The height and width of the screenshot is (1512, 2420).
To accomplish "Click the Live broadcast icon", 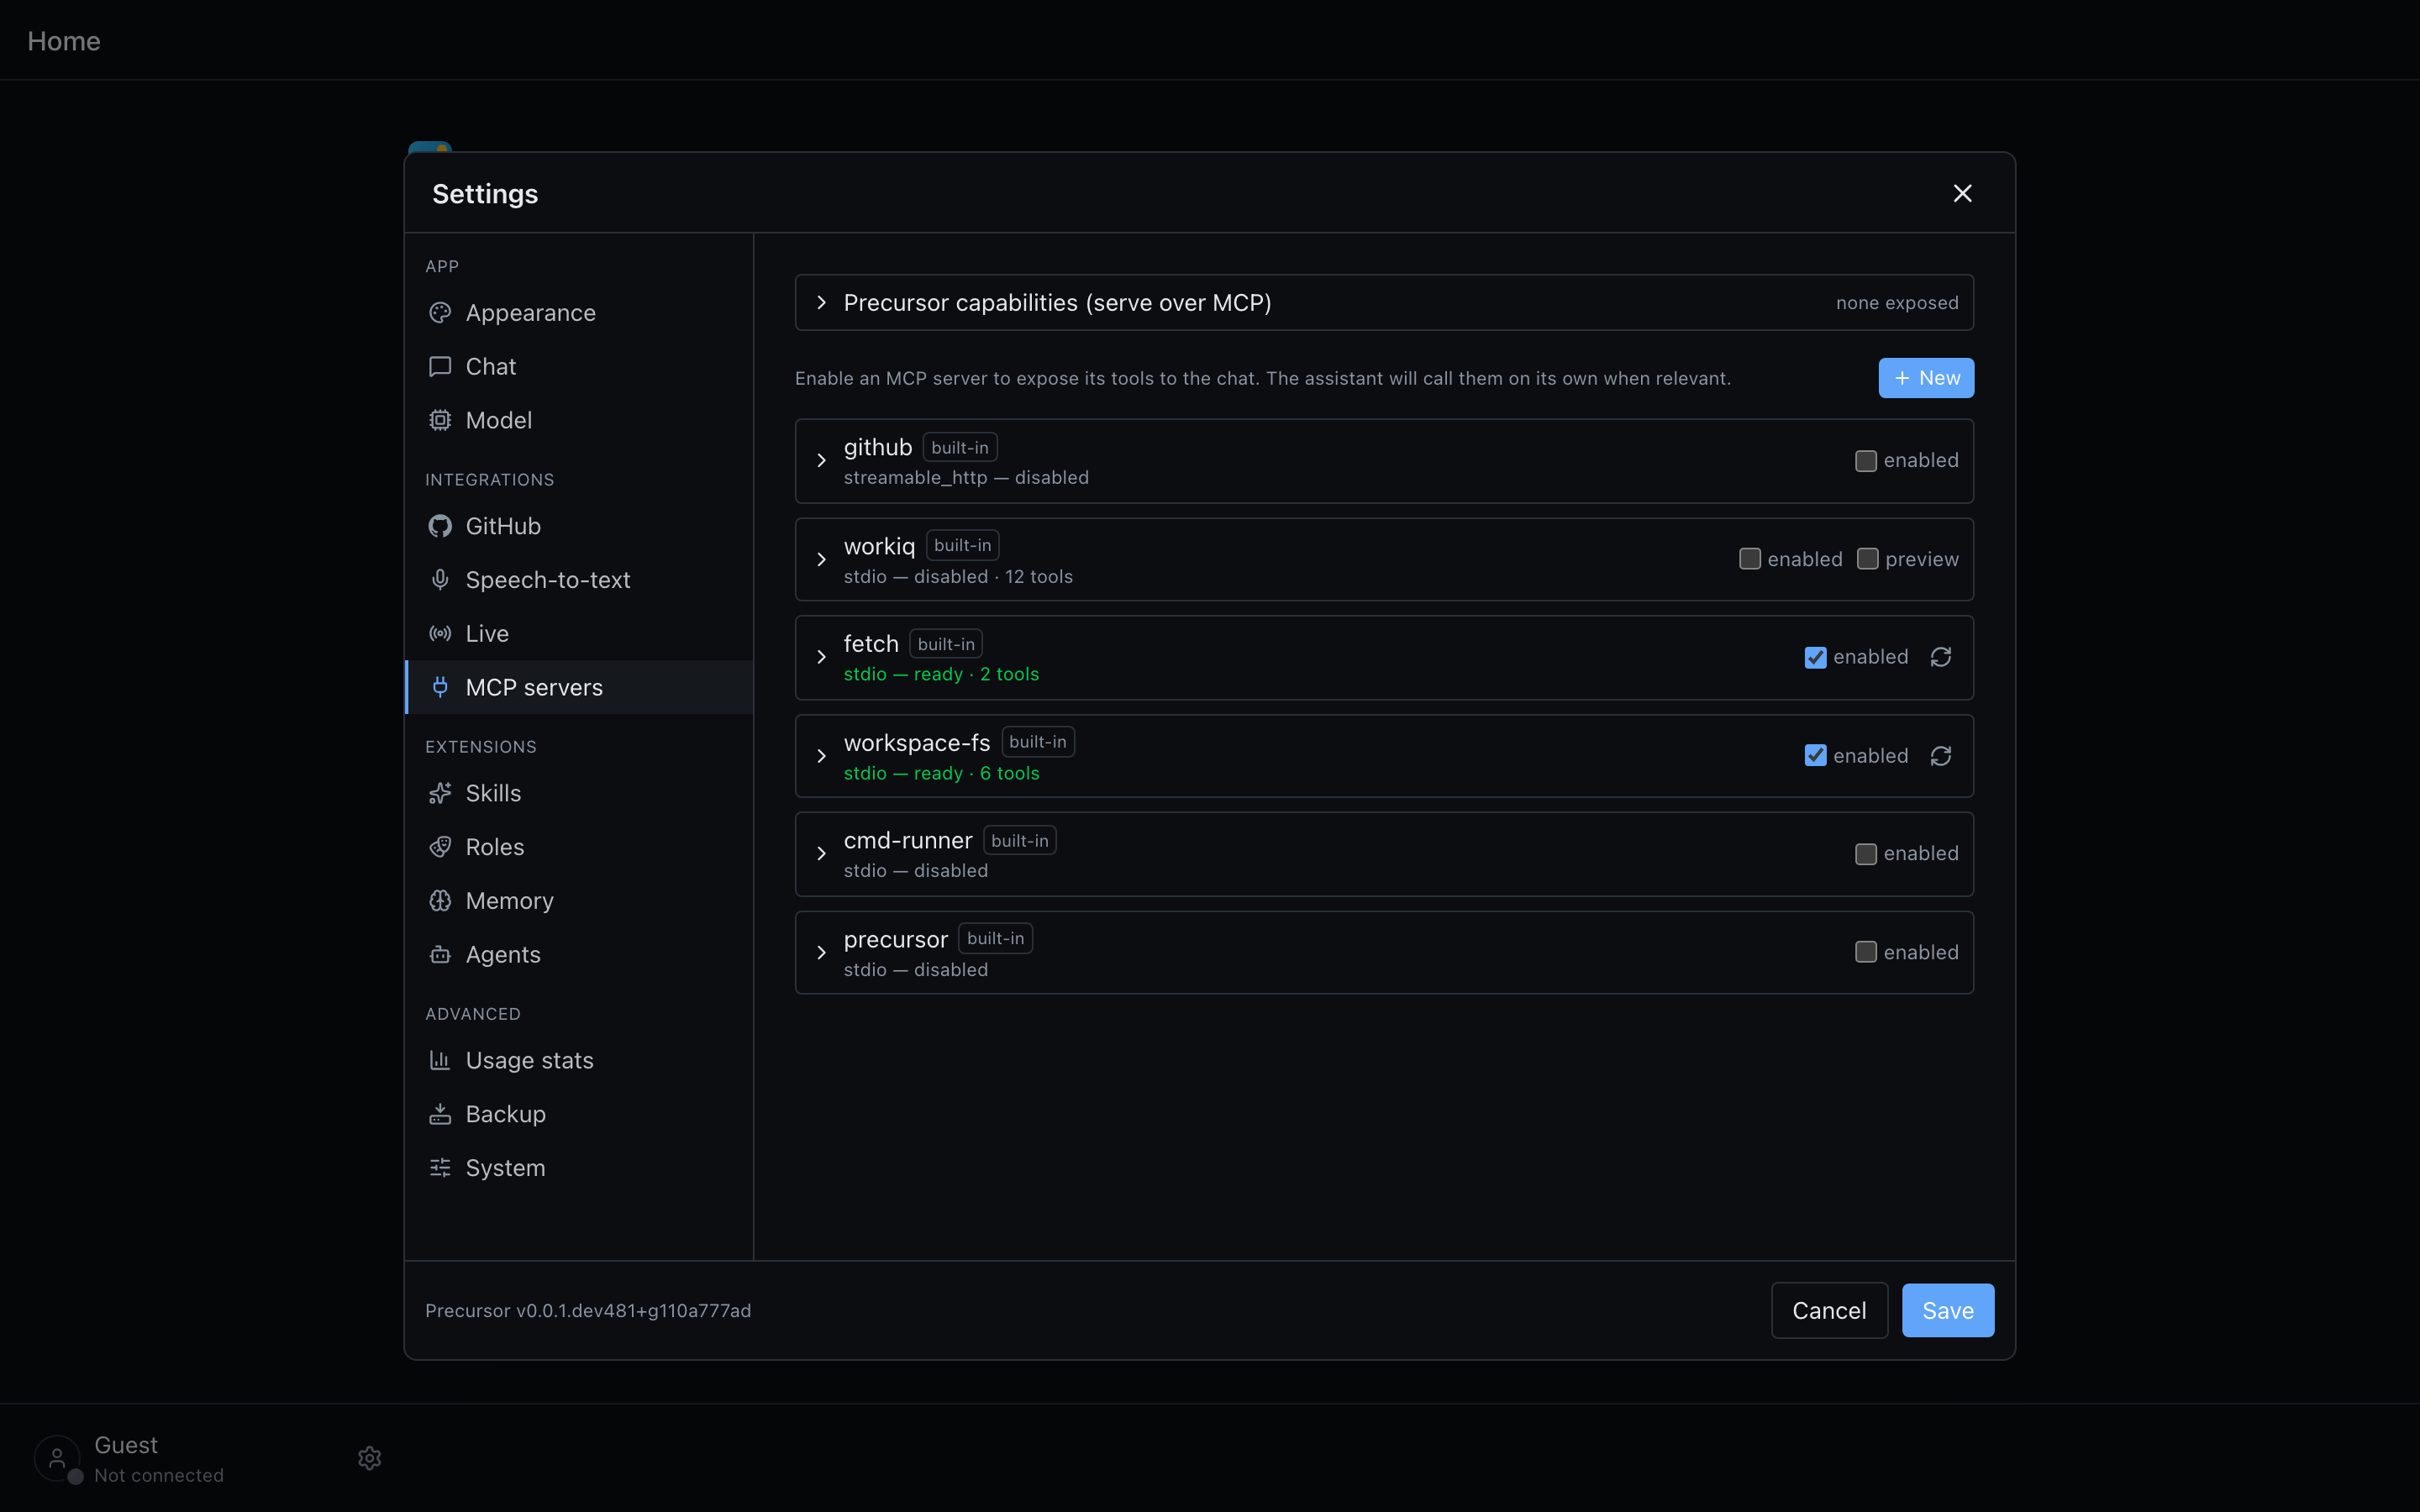I will (440, 634).
